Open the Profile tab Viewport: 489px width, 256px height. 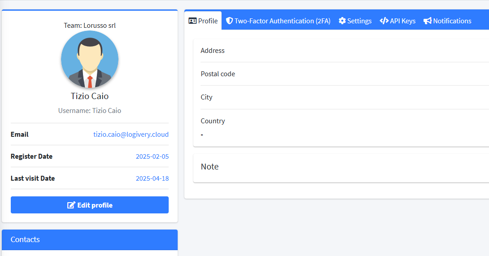pos(203,21)
